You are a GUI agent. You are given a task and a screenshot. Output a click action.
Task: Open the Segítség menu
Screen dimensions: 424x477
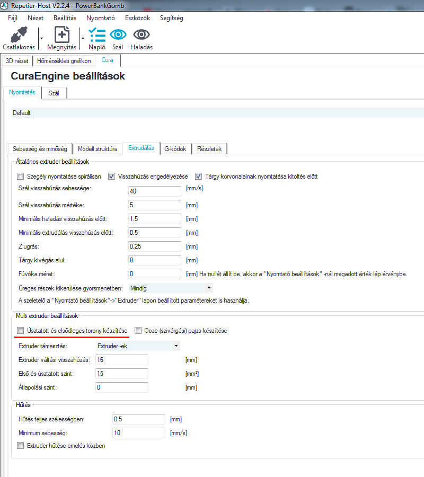pyautogui.click(x=172, y=18)
